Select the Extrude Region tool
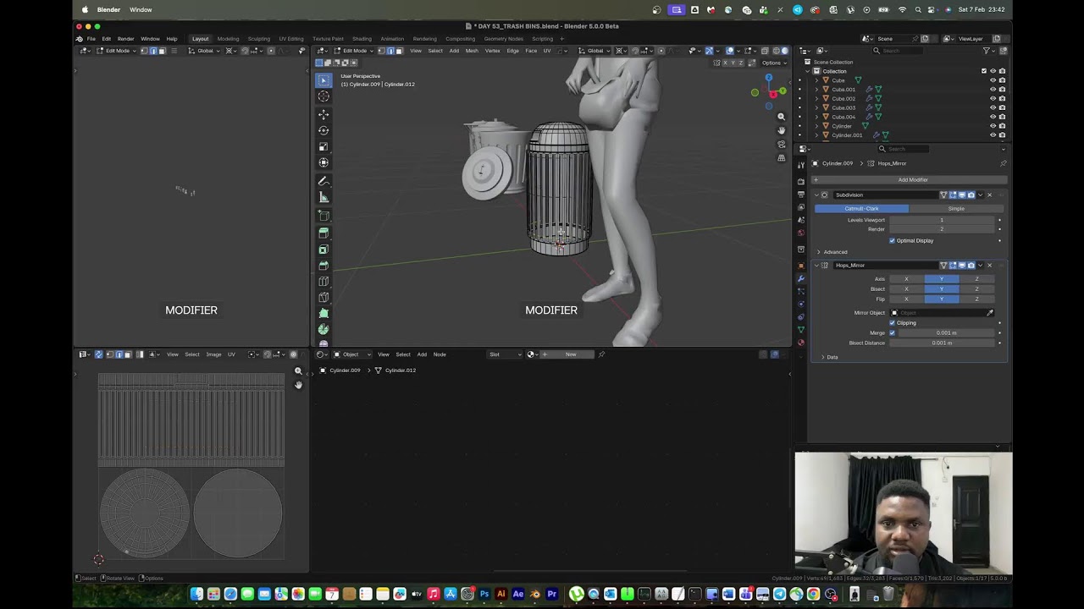Viewport: 1084px width, 609px height. point(324,233)
